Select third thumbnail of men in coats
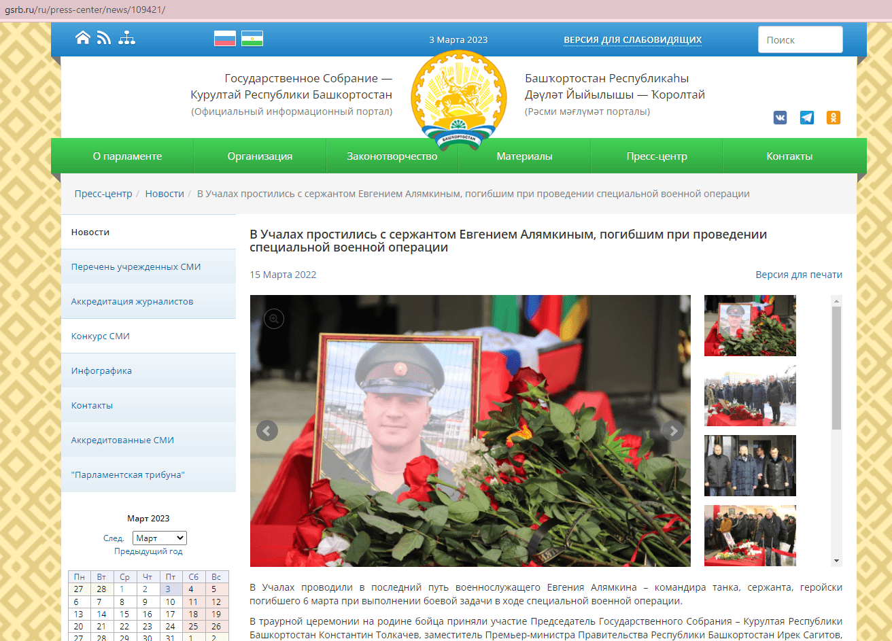This screenshot has width=892, height=641. [750, 466]
